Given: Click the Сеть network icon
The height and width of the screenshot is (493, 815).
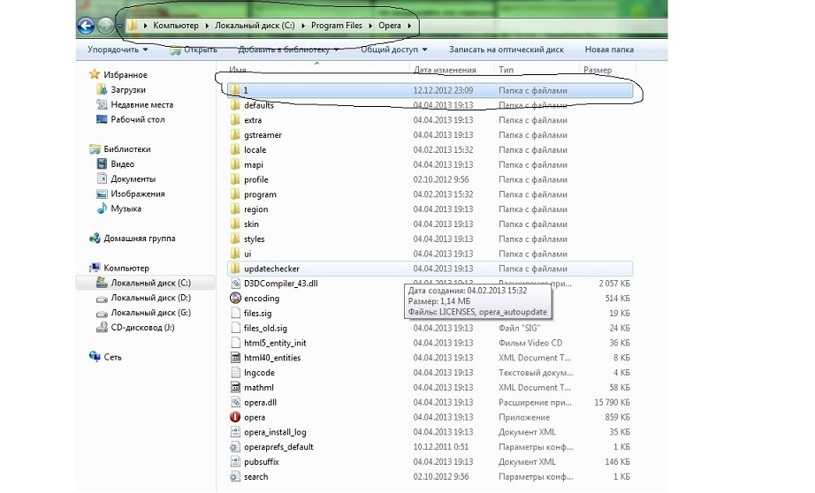Looking at the screenshot, I should tap(95, 357).
